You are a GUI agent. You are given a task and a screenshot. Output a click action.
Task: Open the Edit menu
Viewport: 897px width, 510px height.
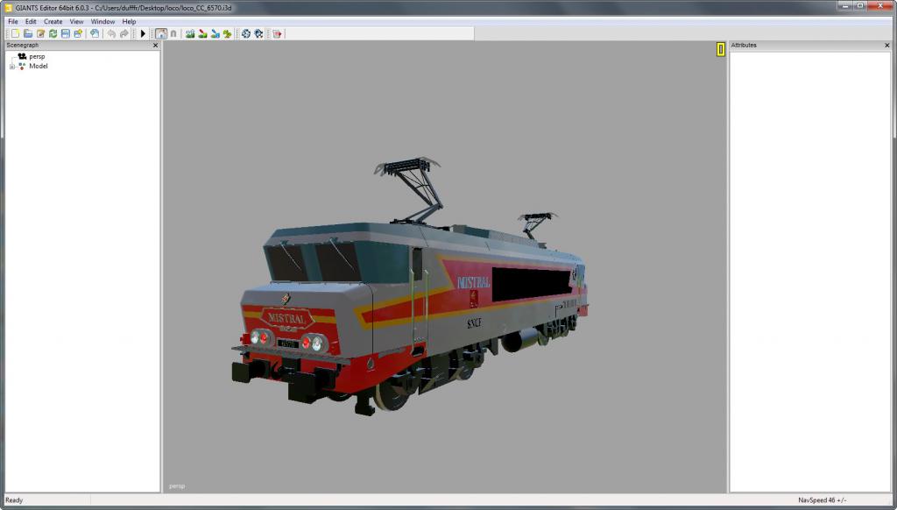click(x=31, y=22)
